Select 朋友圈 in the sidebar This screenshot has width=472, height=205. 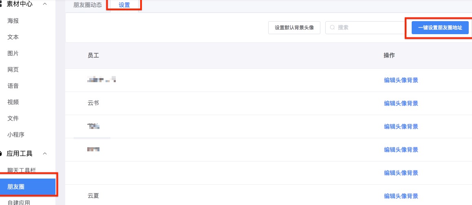click(28, 187)
